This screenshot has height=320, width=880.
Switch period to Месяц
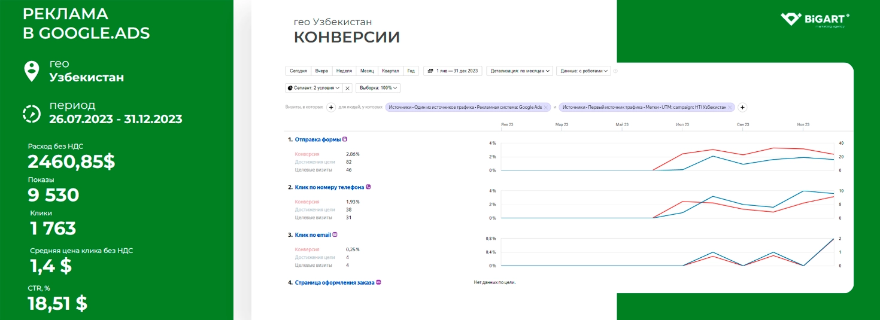(367, 71)
